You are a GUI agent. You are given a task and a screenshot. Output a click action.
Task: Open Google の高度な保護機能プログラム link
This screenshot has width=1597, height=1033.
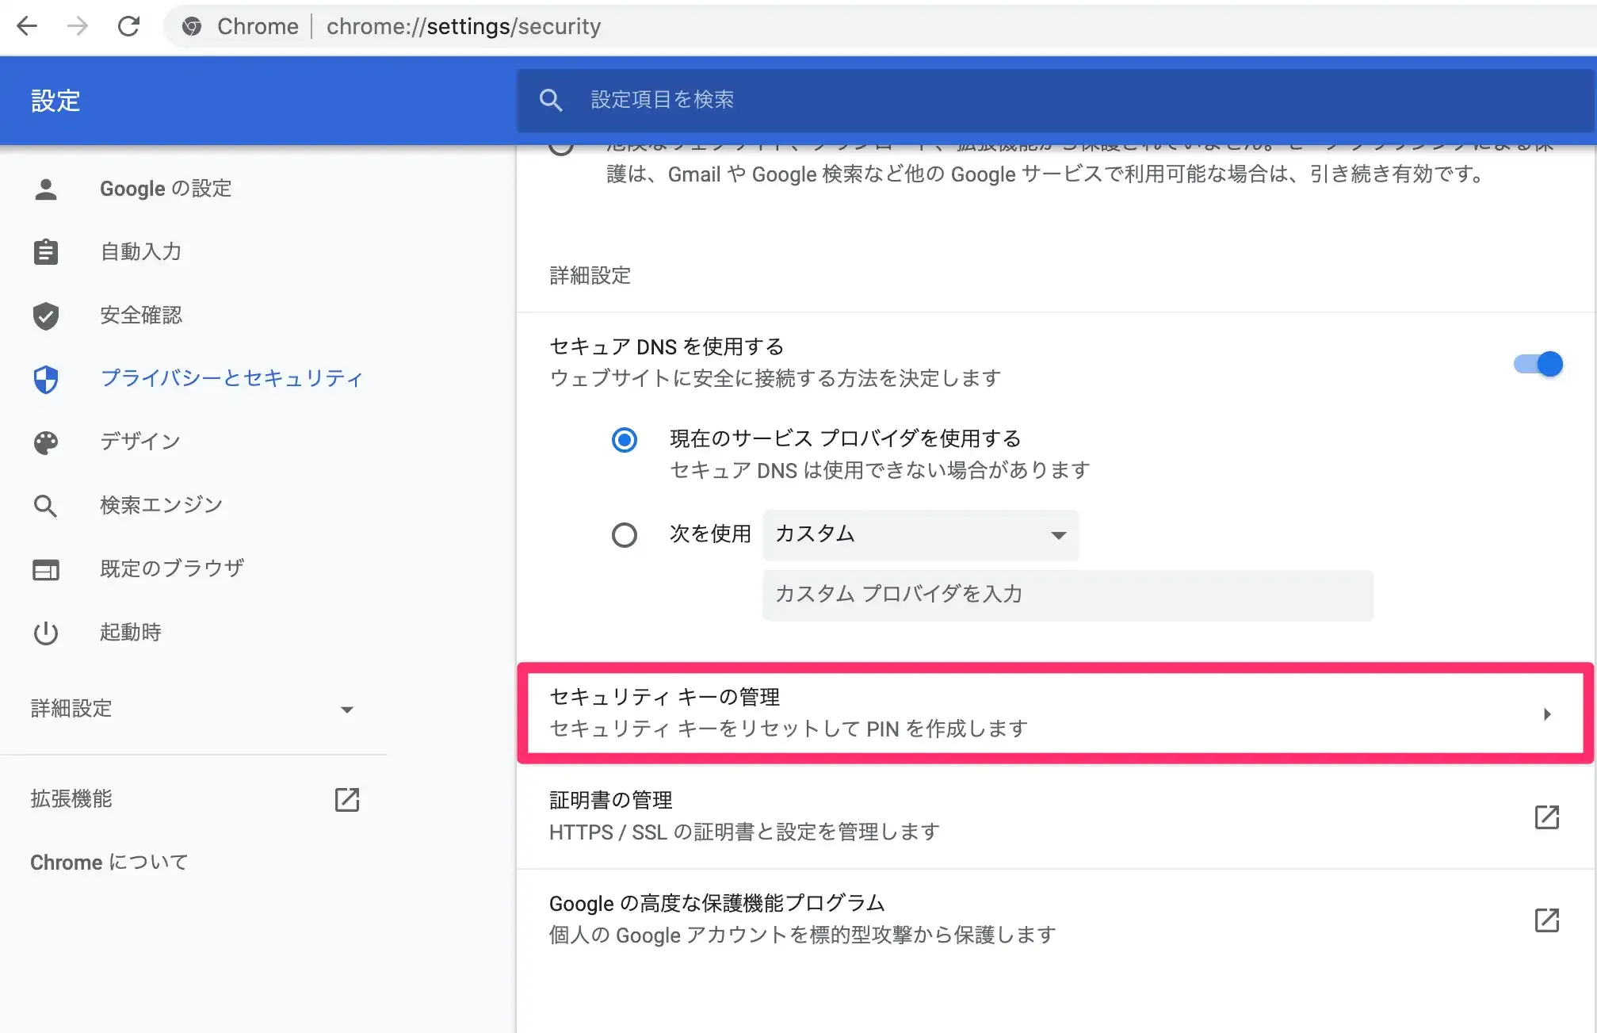(x=1546, y=920)
